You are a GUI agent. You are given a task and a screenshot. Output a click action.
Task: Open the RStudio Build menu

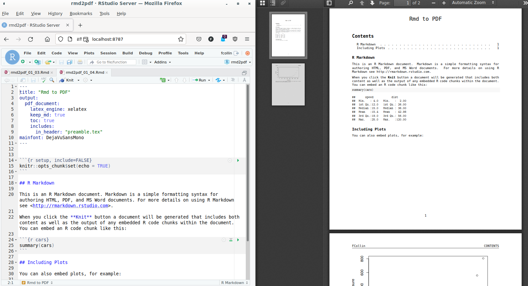click(128, 53)
